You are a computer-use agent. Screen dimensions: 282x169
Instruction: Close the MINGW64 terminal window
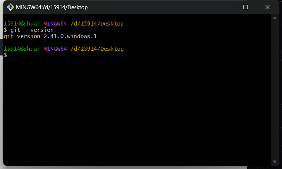[267, 7]
